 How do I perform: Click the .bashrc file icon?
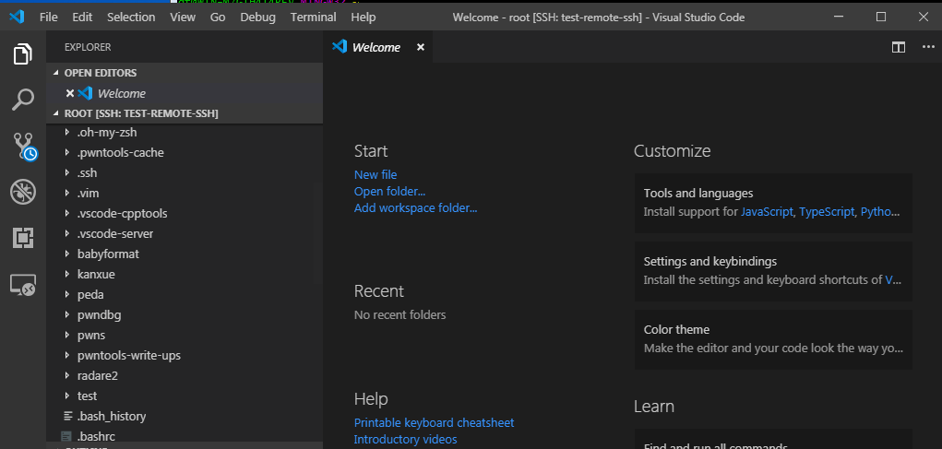[67, 436]
